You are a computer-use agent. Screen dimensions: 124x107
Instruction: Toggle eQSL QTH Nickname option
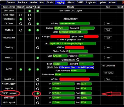pyautogui.click(x=78, y=60)
